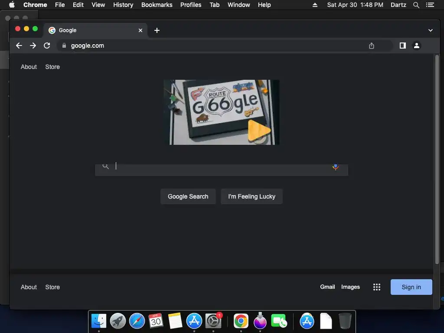
Task: Click the share icon in the address bar
Action: click(x=372, y=46)
